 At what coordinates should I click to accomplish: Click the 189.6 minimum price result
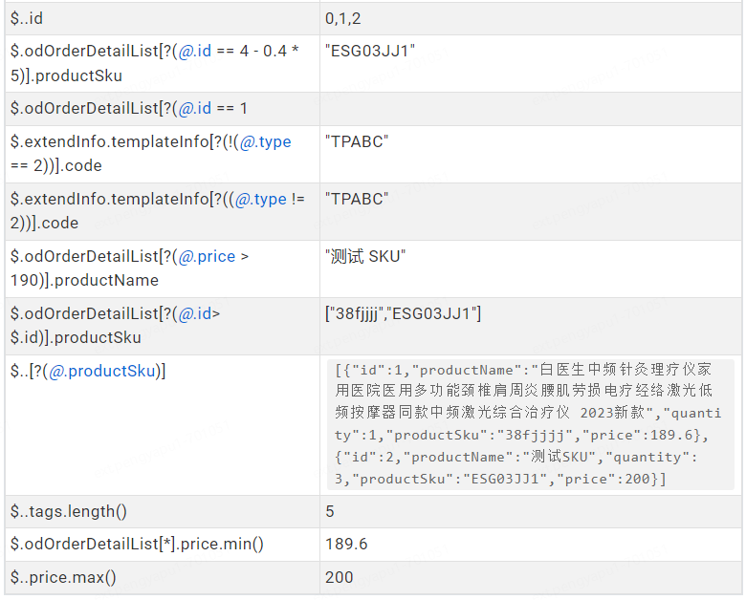point(346,544)
